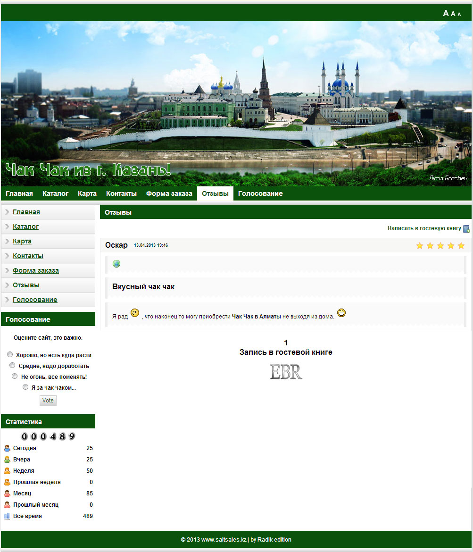Click the smallest font size A icon
473x552 pixels.
coord(459,15)
